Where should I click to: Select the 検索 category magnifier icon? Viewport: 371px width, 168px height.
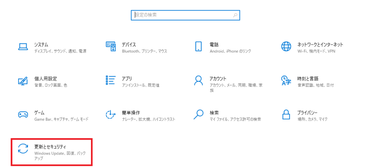coord(199,114)
